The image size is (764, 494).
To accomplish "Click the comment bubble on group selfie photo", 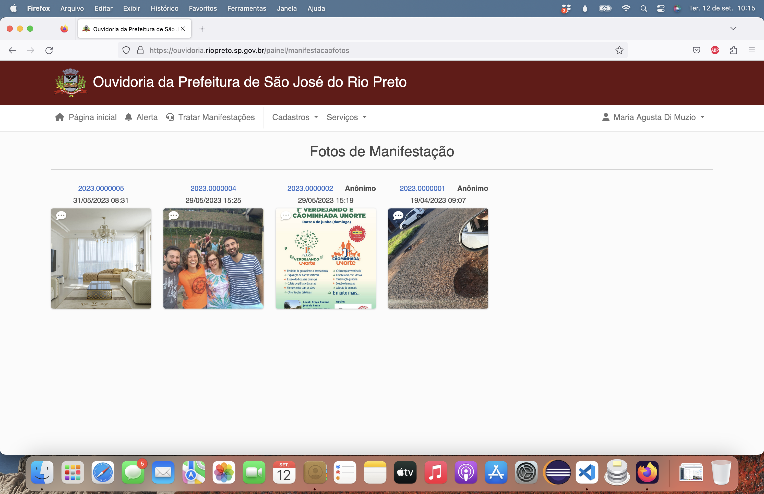I will (x=173, y=215).
